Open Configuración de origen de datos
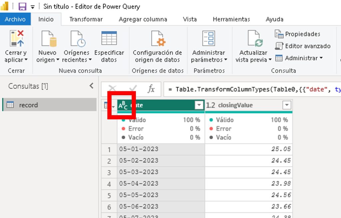341x218 pixels. 157,38
